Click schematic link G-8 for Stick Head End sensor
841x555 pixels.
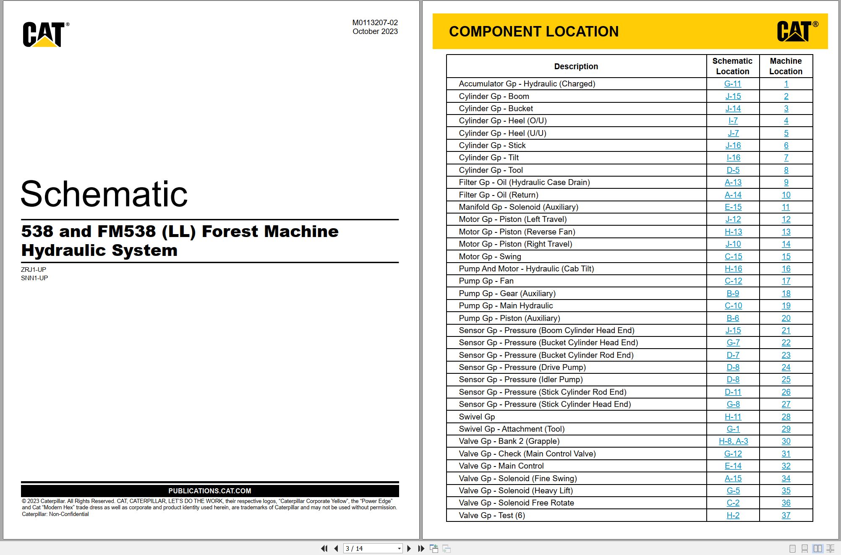(x=733, y=404)
